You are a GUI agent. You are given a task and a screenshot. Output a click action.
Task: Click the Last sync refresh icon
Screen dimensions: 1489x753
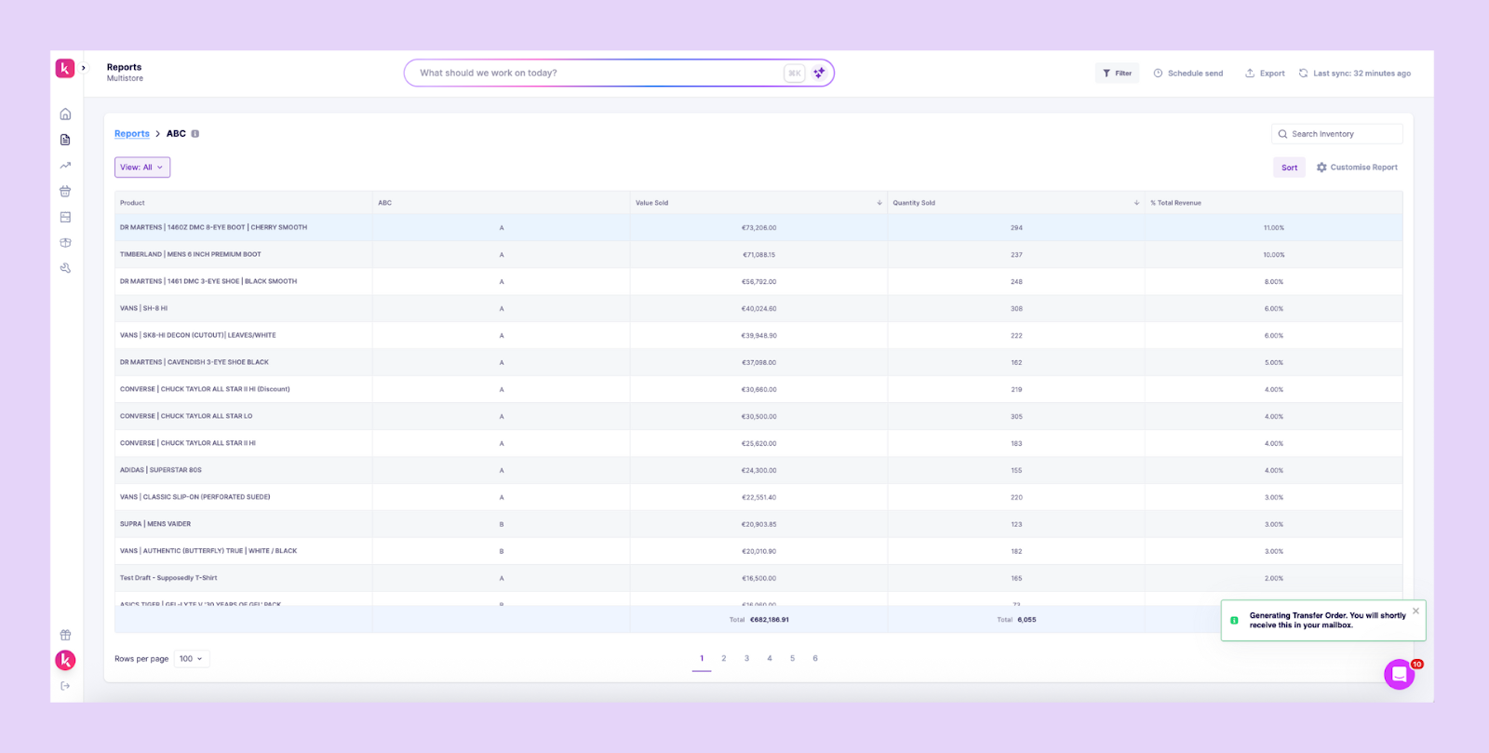click(x=1303, y=73)
